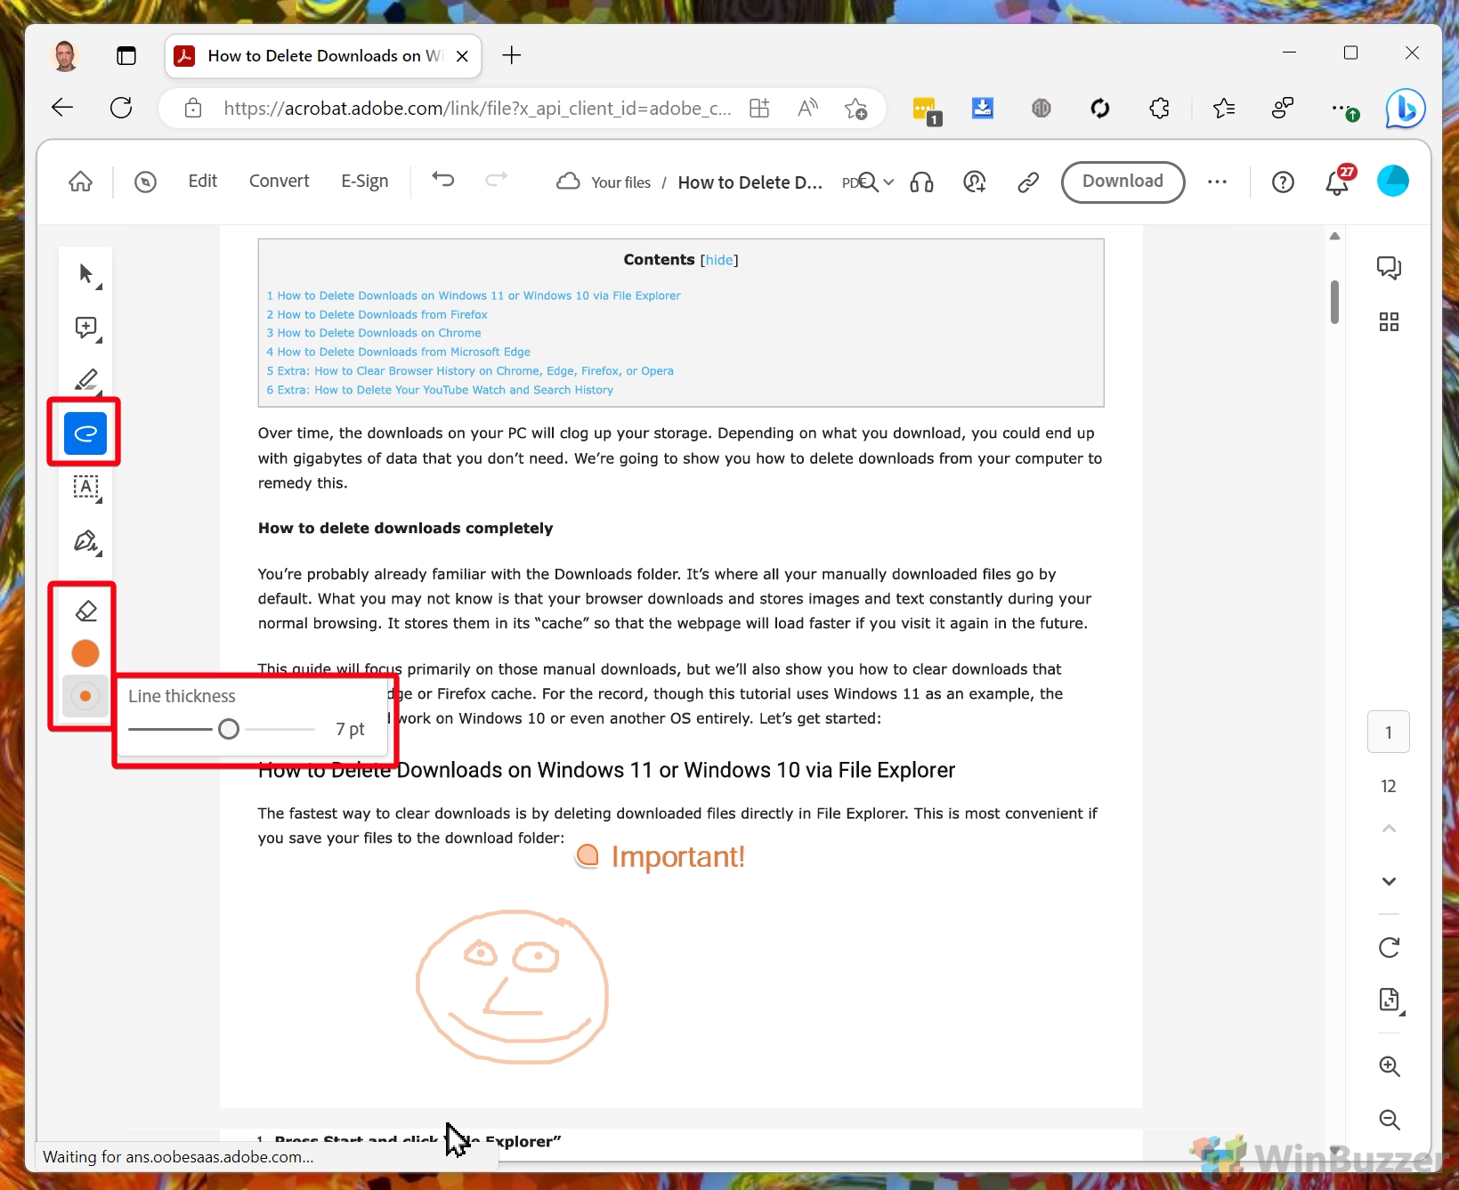Open the tab actions menu

click(x=126, y=56)
